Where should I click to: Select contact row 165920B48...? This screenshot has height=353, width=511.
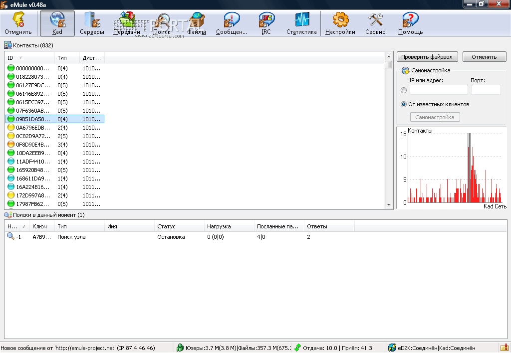(x=55, y=170)
